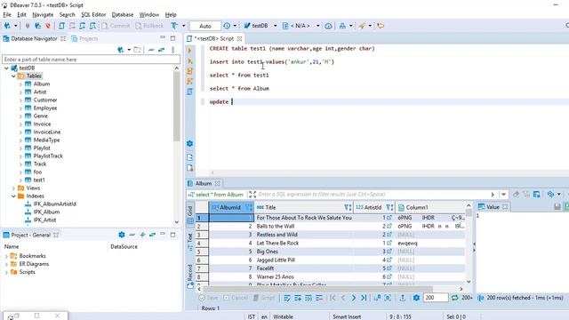Image resolution: width=569 pixels, height=320 pixels.
Task: Click the show output page icon in gutter
Action: (189, 157)
